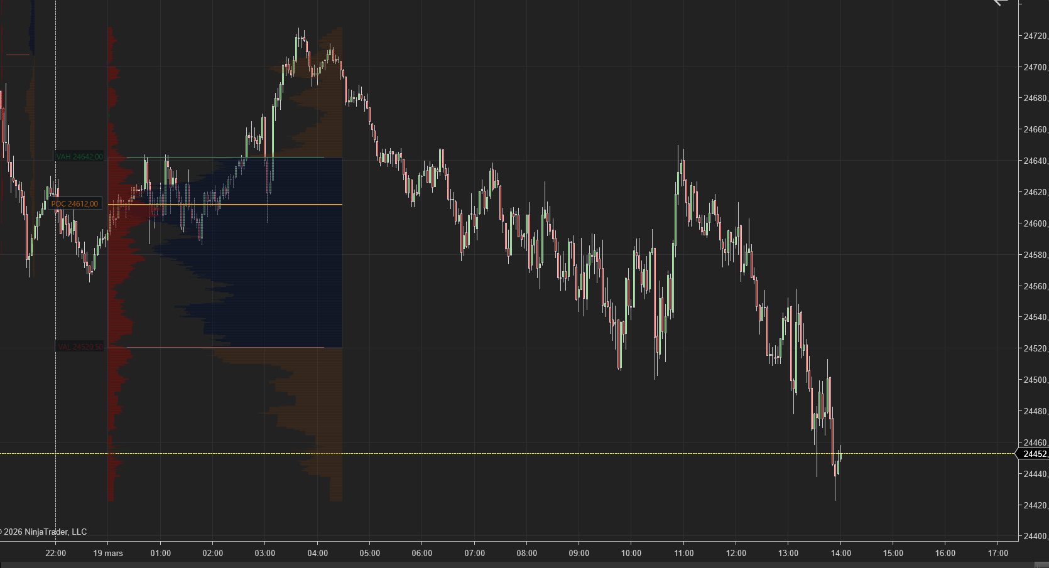Click the 22:00 time axis label
Screen dimensions: 1049x568
56,553
